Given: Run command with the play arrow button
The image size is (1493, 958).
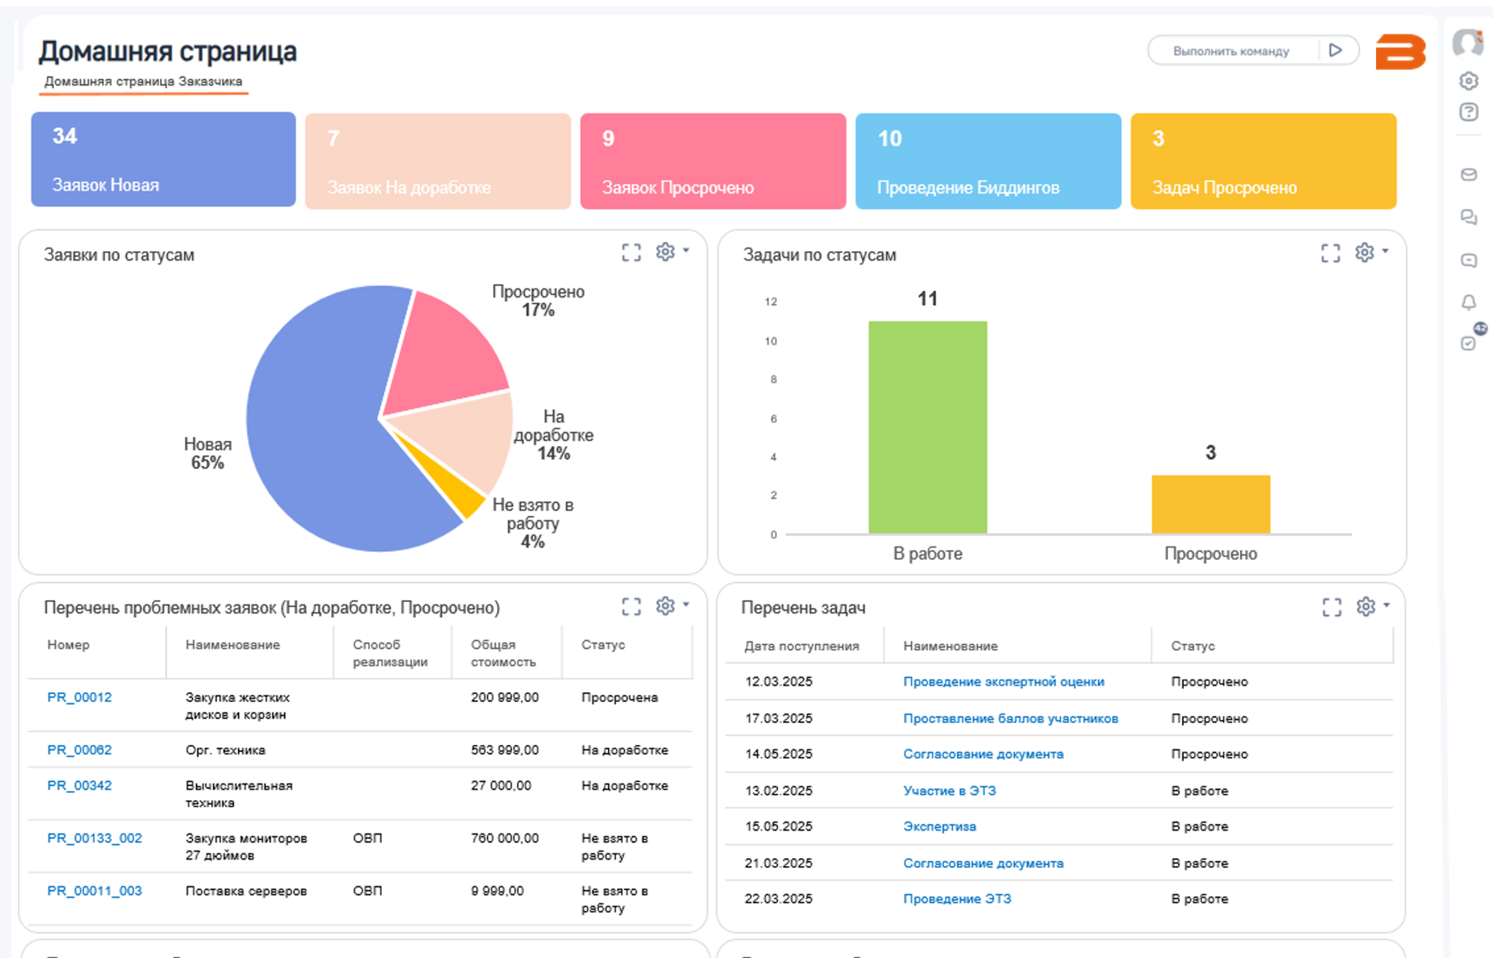Looking at the screenshot, I should click(1335, 50).
